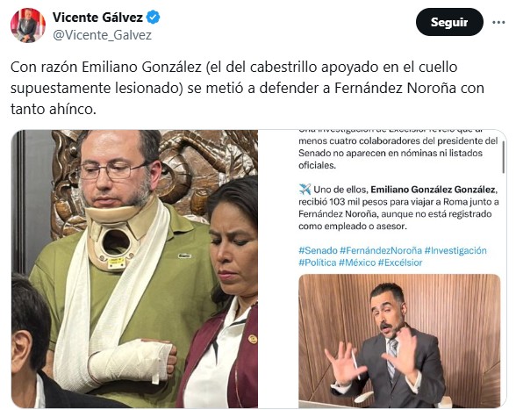This screenshot has height=410, width=516.
Task: Click the airplane emoji in quoted text
Action: (x=305, y=190)
